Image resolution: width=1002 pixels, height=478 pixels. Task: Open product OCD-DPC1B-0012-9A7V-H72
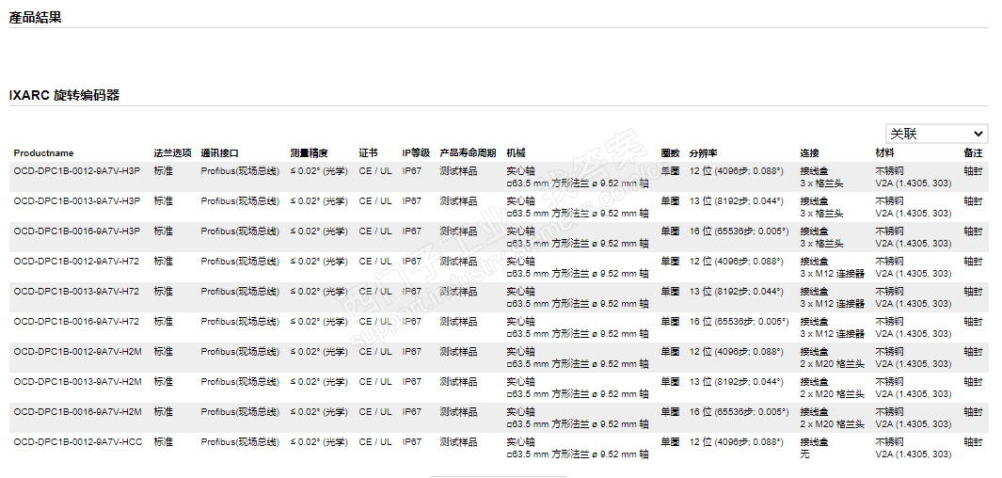pyautogui.click(x=76, y=262)
